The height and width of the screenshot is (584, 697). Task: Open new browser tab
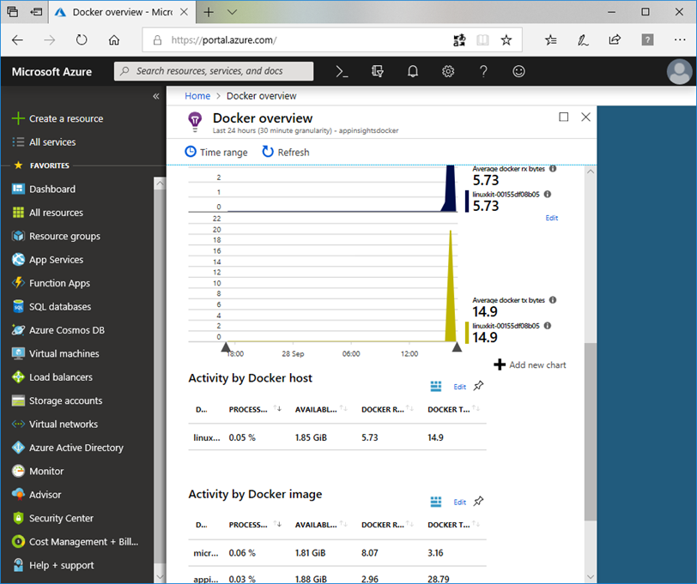(x=209, y=12)
